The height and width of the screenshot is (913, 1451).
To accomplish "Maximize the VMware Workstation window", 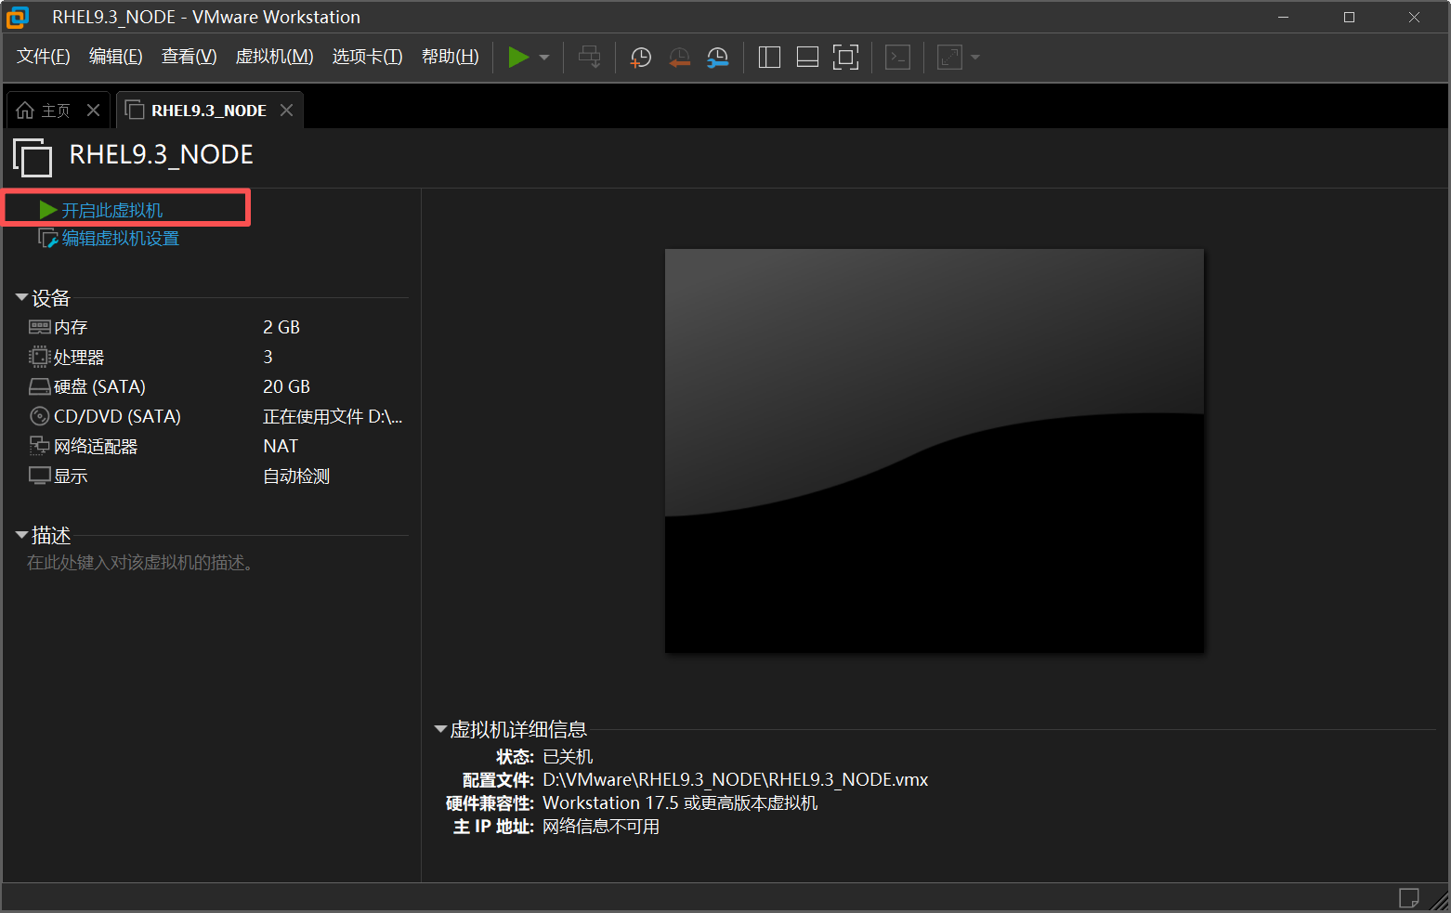I will (1349, 18).
